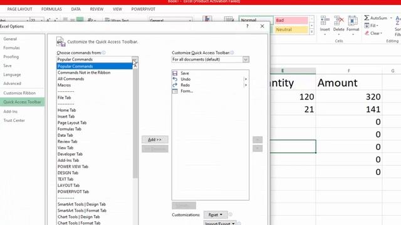Click the Add >> button
The height and width of the screenshot is (225, 401).
(155, 139)
